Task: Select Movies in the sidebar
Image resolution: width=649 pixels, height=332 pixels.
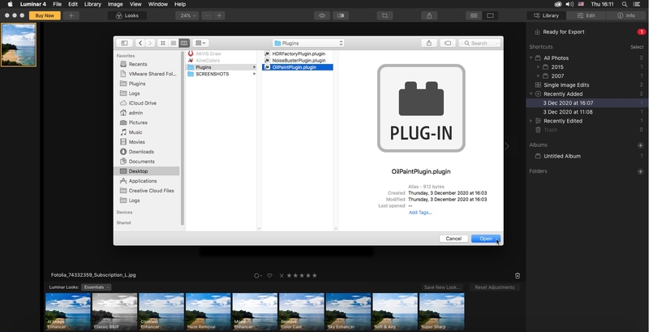Action: coord(136,142)
